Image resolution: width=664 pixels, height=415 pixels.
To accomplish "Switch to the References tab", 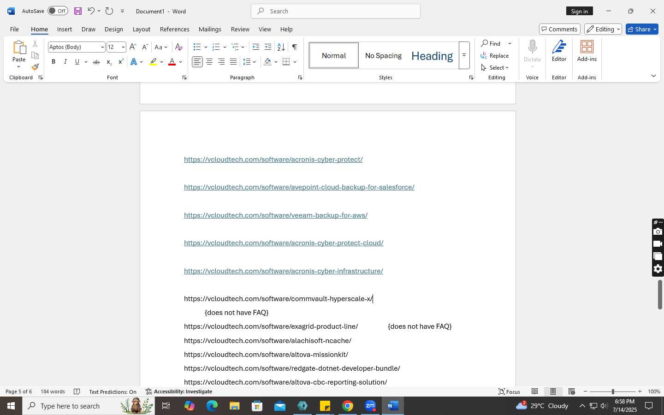I will pyautogui.click(x=174, y=29).
